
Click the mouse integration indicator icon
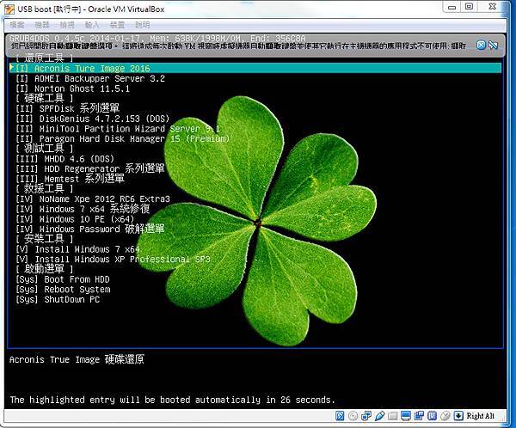coord(445,416)
